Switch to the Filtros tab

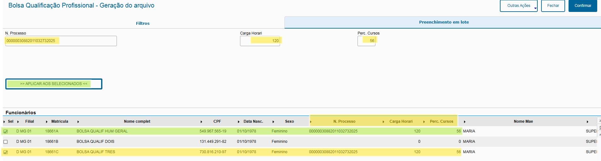pyautogui.click(x=143, y=23)
